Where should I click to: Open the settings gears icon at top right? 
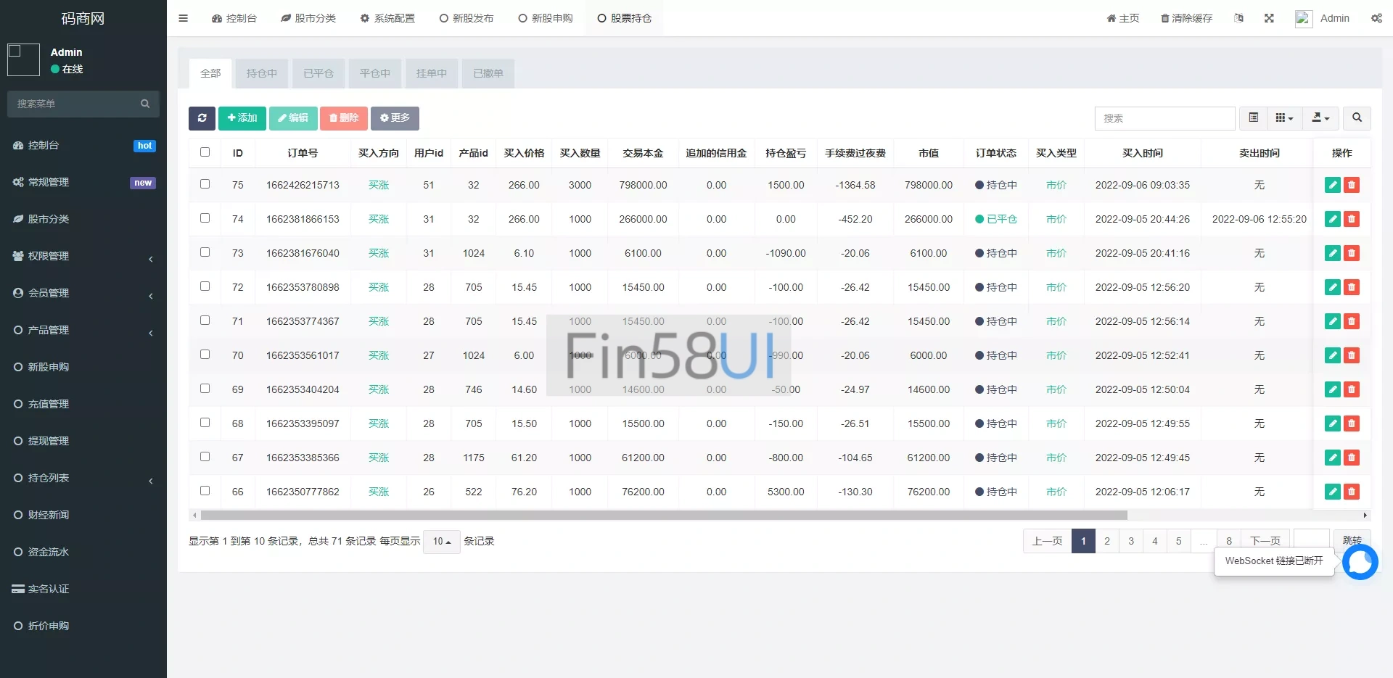point(1376,18)
